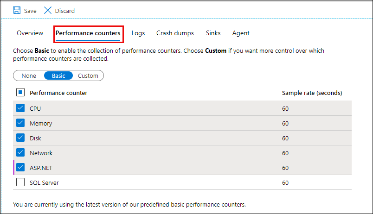Select the None counter mode

pos(29,76)
